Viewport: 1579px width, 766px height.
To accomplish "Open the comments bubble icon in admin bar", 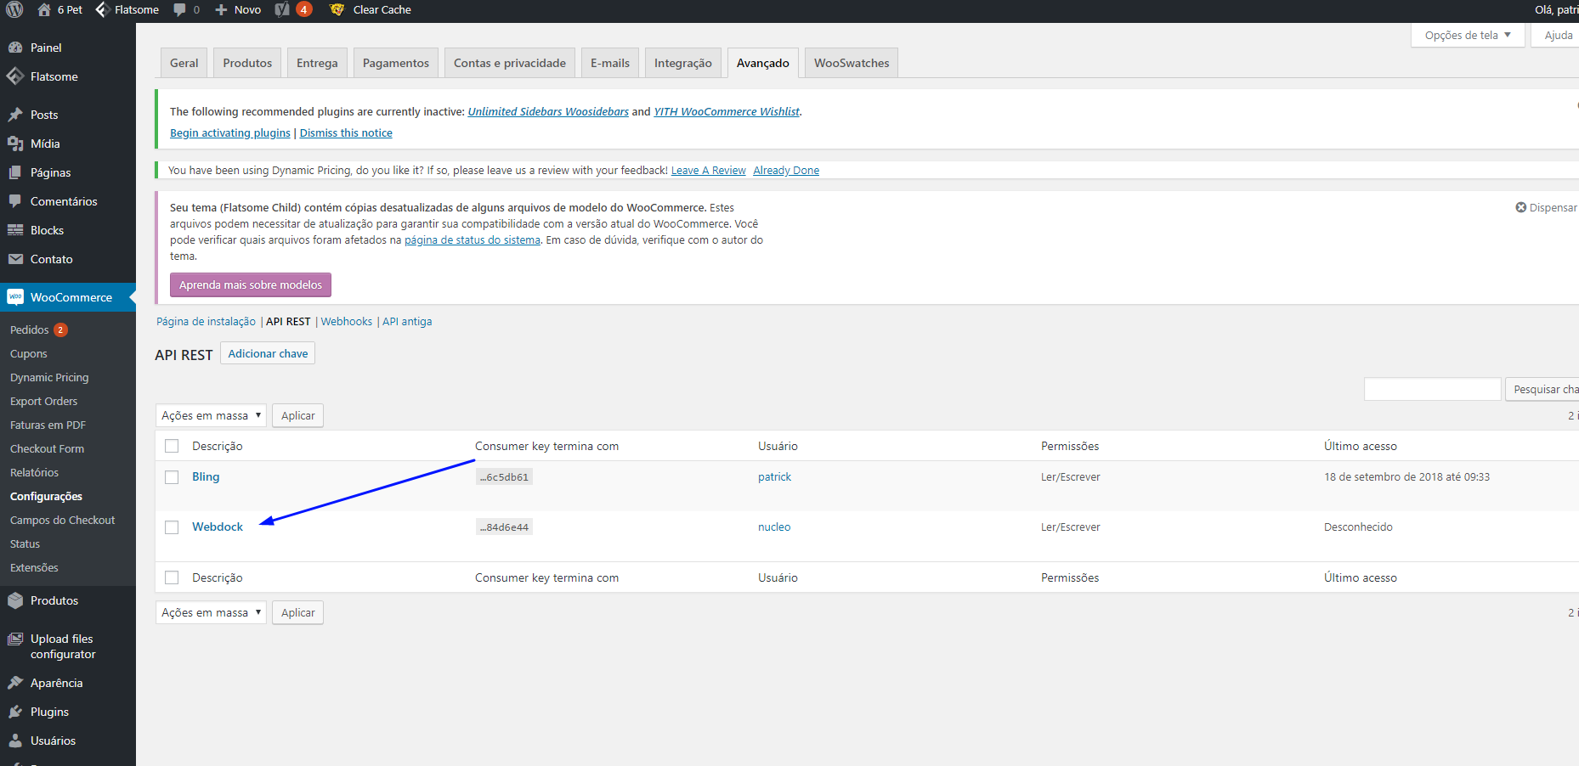I will (179, 9).
